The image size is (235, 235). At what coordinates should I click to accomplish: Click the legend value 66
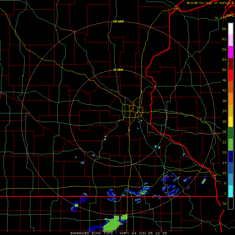pos(224,29)
